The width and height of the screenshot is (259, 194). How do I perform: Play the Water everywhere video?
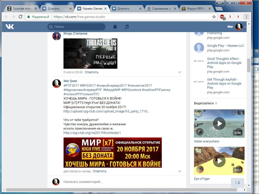(x=219, y=124)
